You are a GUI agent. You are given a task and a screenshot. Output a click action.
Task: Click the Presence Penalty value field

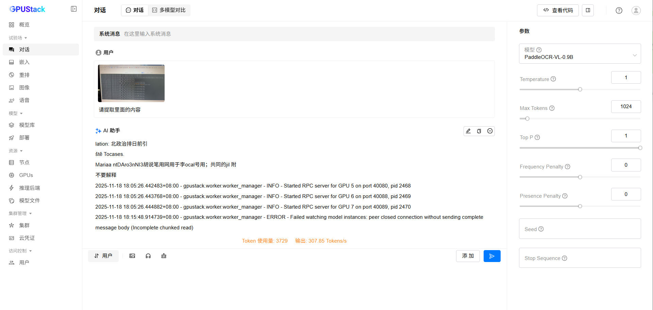tap(626, 194)
